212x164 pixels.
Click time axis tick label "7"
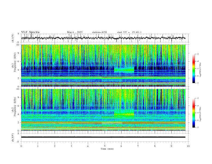138,146
